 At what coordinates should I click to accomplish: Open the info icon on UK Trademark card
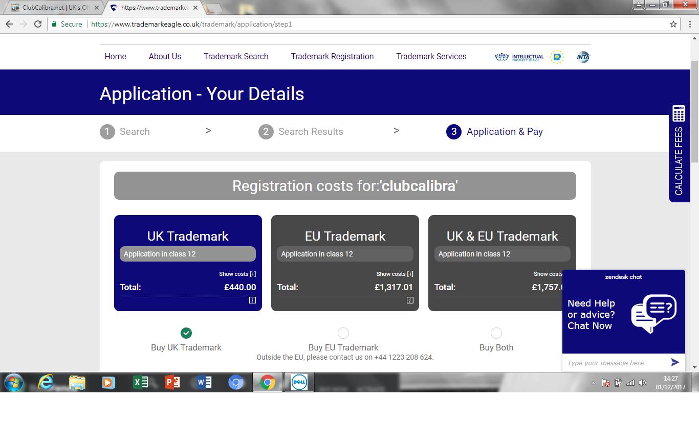[252, 300]
